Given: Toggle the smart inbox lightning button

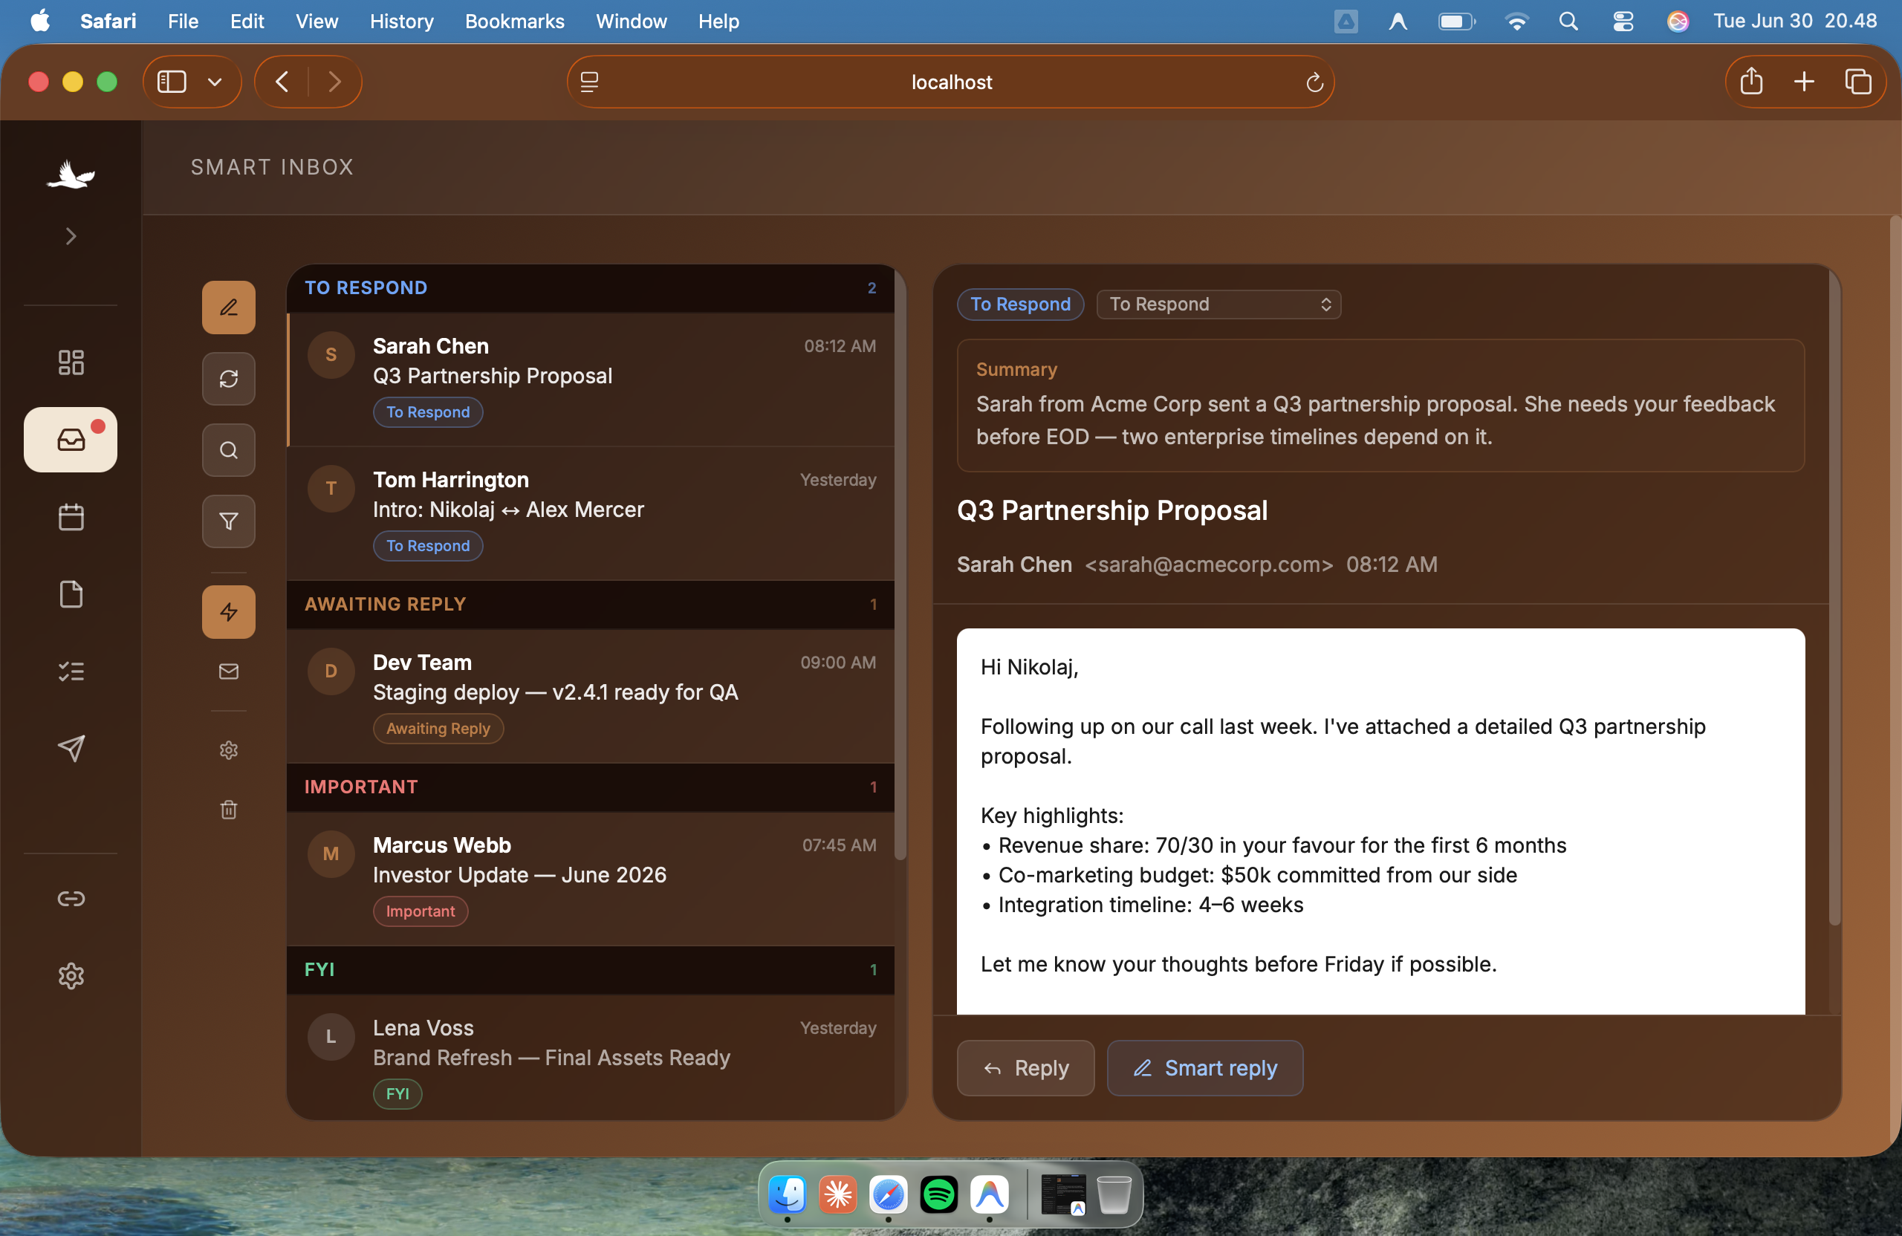Looking at the screenshot, I should point(229,612).
